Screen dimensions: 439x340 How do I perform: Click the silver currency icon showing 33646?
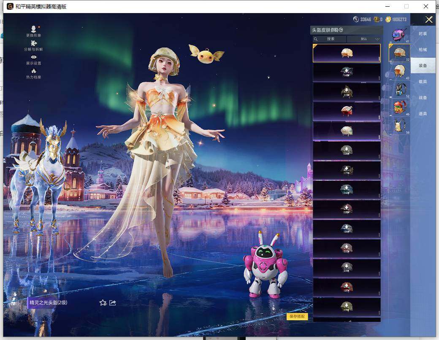pyautogui.click(x=356, y=19)
